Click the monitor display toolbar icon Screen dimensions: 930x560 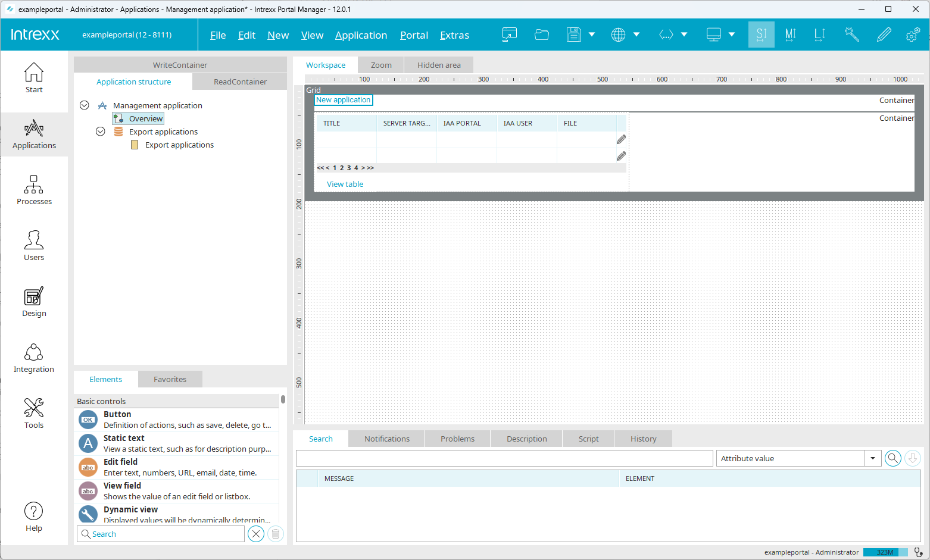pos(713,35)
